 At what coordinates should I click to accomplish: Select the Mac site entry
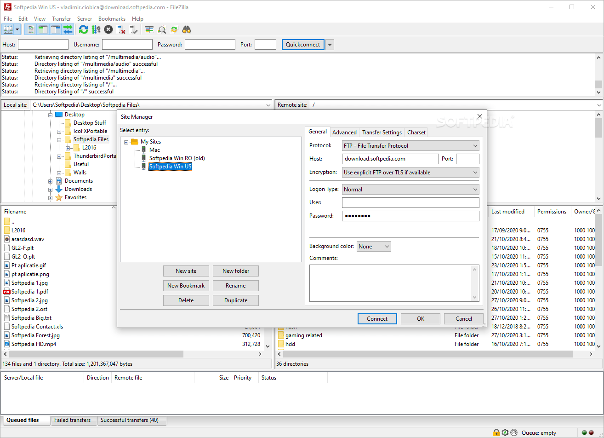[x=154, y=150]
